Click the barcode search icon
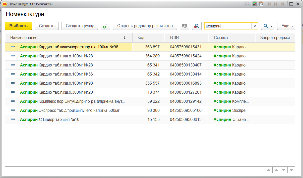The width and height of the screenshot is (303, 178). tap(185, 26)
